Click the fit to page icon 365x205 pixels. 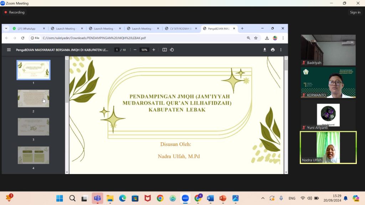pyautogui.click(x=165, y=50)
